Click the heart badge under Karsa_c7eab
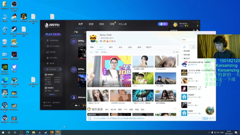This screenshot has width=240, height=135. (112, 41)
